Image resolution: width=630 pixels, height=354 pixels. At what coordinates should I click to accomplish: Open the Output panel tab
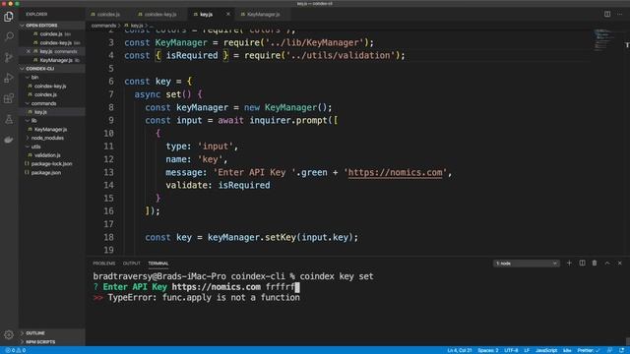(131, 264)
